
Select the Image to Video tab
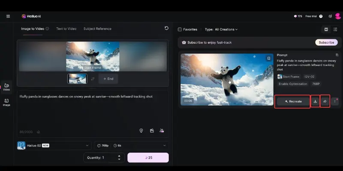(x=33, y=29)
